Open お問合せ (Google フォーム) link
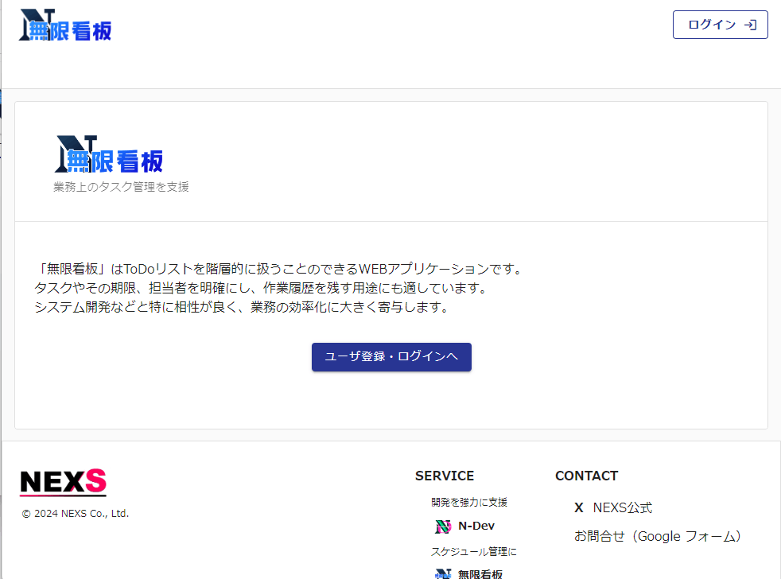This screenshot has width=781, height=579. click(x=658, y=536)
